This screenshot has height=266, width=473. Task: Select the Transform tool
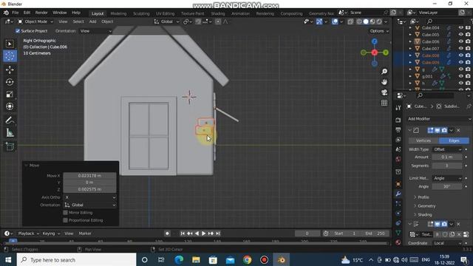click(x=10, y=106)
